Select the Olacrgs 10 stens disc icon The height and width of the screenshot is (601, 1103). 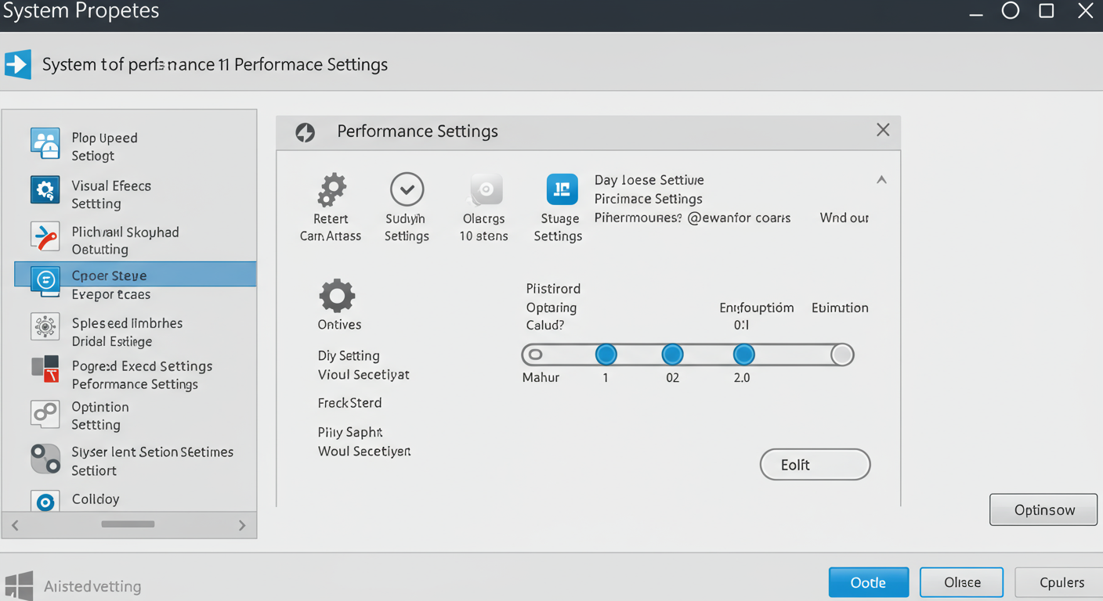click(485, 190)
